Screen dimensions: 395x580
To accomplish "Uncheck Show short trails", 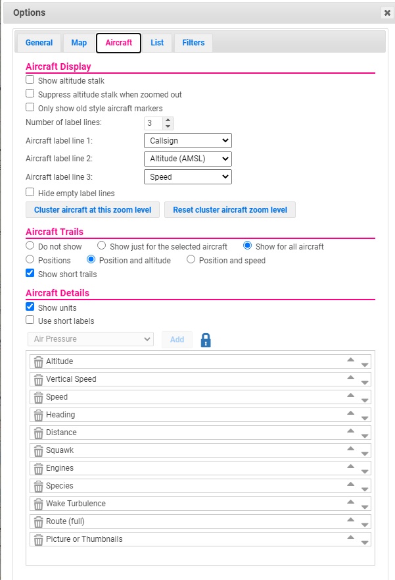I will pyautogui.click(x=30, y=273).
